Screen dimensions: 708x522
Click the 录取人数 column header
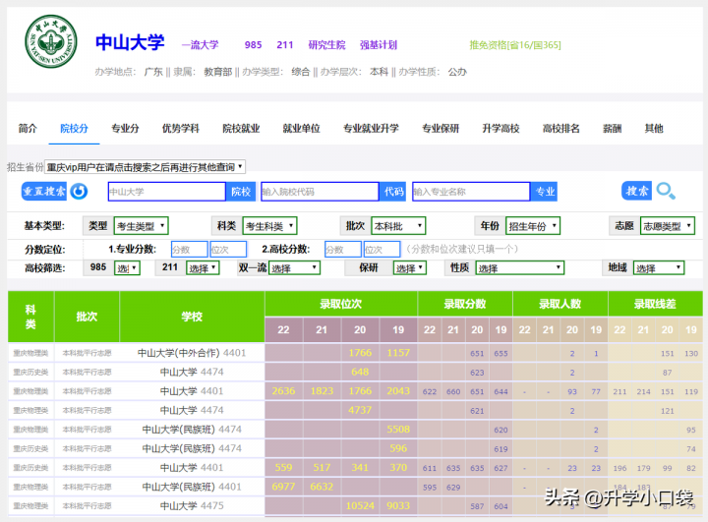tap(560, 304)
